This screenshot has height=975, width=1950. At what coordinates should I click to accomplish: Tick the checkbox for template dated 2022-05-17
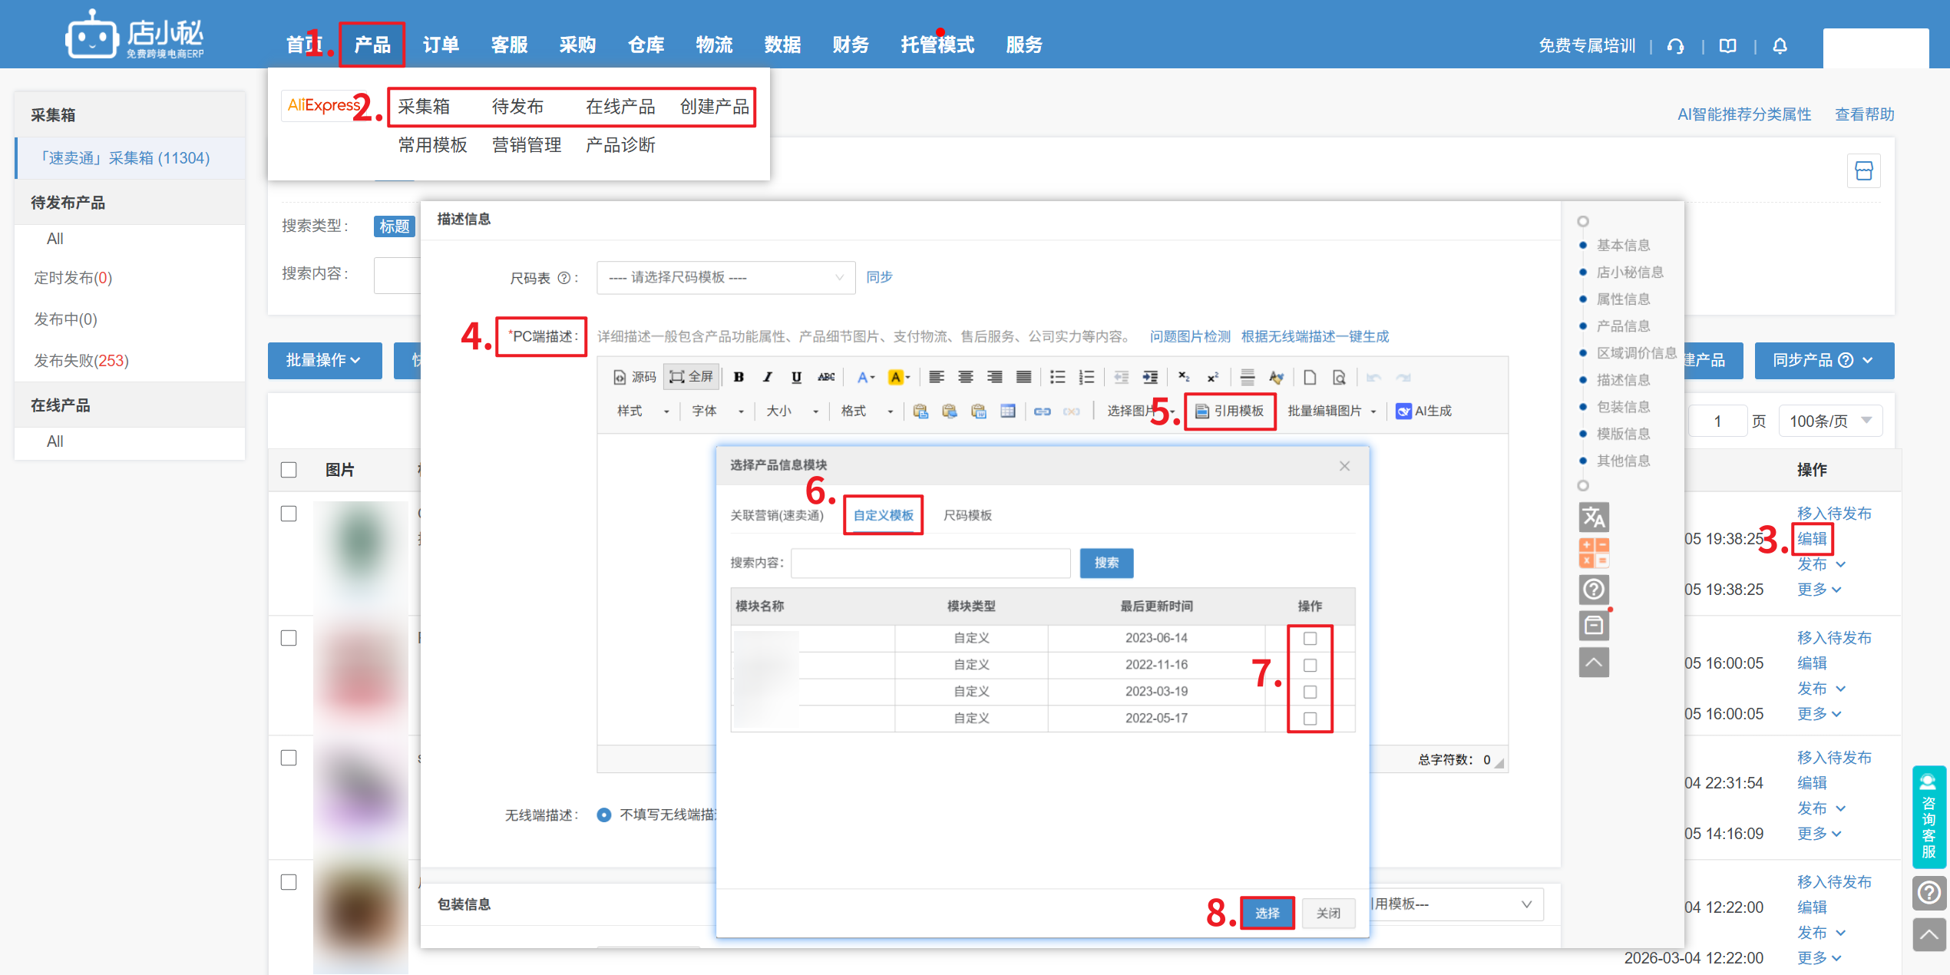pyautogui.click(x=1310, y=719)
